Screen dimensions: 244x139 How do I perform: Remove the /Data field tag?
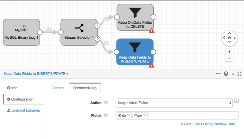tap(129, 115)
